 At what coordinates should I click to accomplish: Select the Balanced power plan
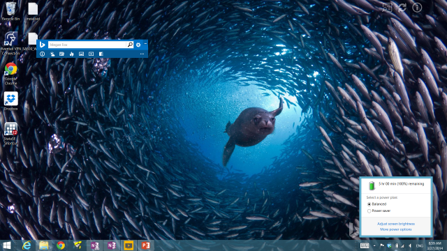tap(376, 204)
